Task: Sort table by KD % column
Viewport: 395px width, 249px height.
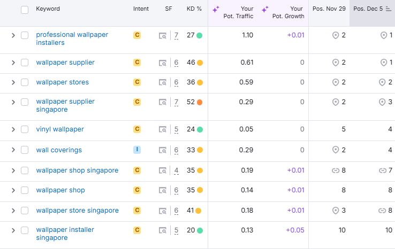Action: pyautogui.click(x=194, y=9)
